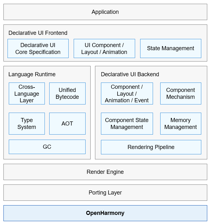Click the Application layer box

click(x=105, y=12)
